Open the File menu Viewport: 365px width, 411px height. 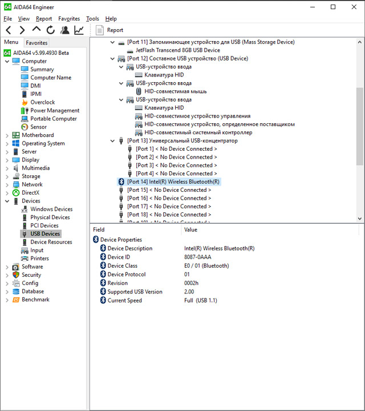pyautogui.click(x=8, y=19)
